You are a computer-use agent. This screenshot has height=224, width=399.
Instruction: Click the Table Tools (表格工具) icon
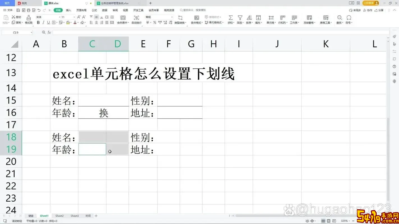click(x=326, y=18)
